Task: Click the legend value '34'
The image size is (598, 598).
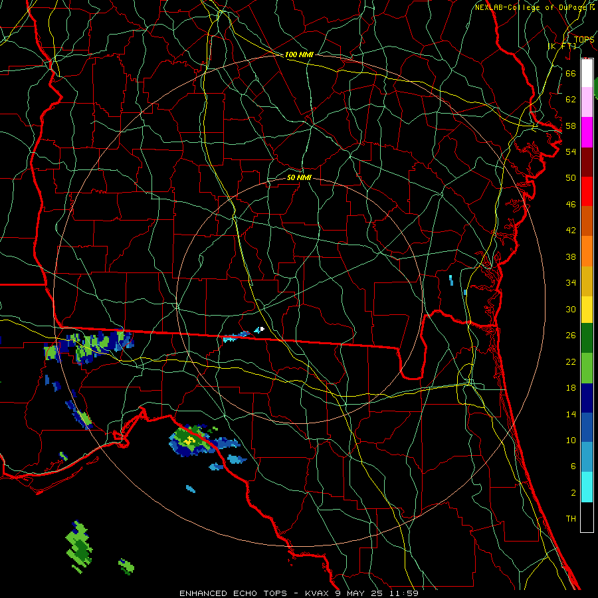Action: (571, 282)
